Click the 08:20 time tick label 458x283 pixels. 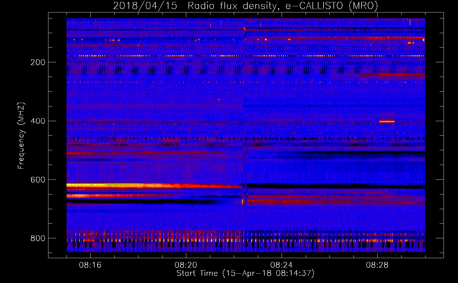[186, 265]
